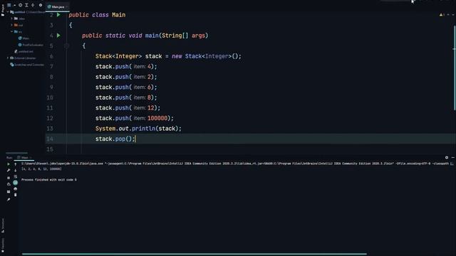
Task: Open Main class in Project tree
Action: coord(24,38)
